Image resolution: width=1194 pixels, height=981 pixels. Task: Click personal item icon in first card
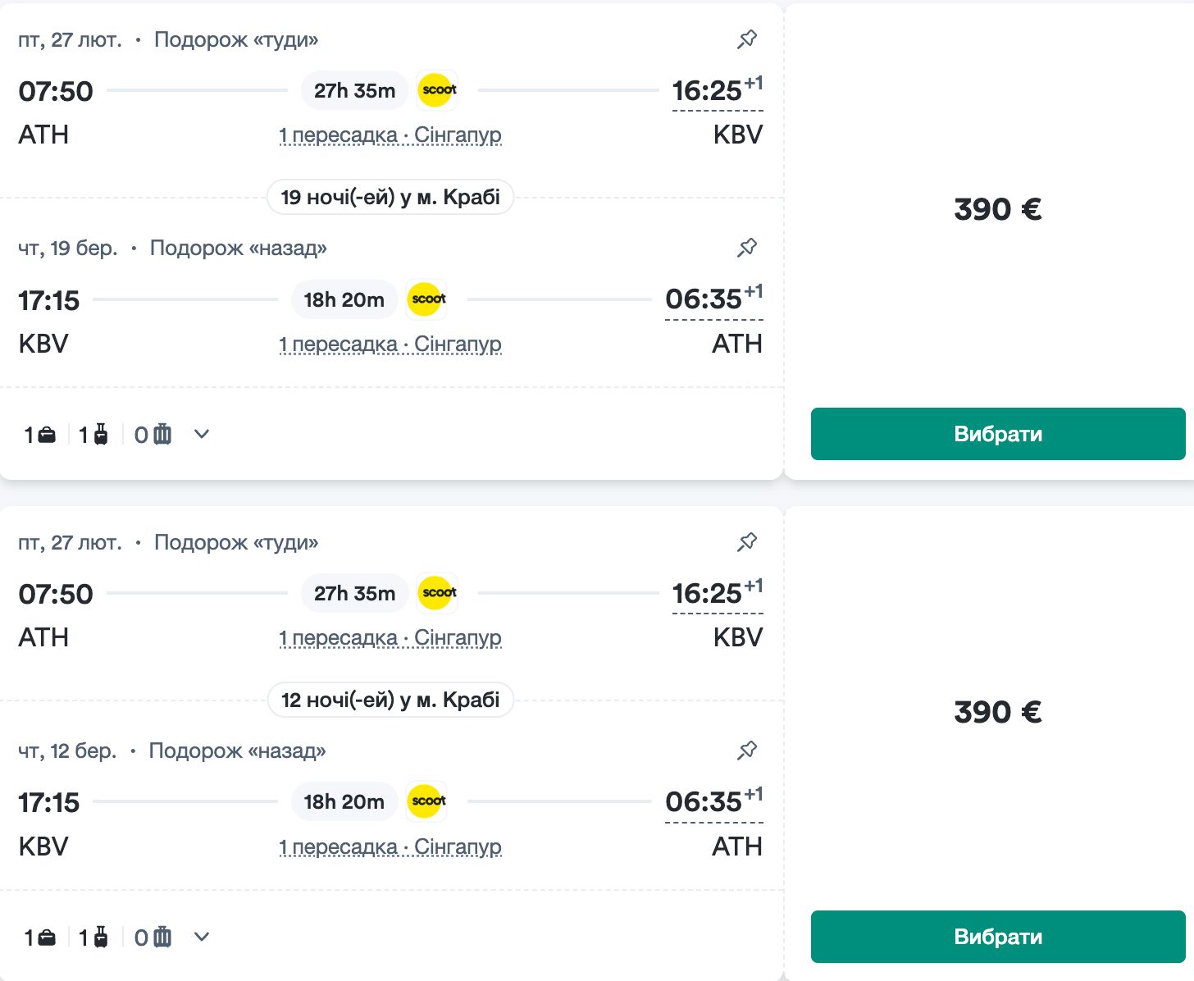coord(47,435)
